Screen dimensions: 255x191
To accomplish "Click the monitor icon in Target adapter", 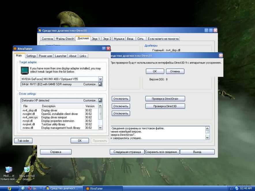I will (25, 70).
